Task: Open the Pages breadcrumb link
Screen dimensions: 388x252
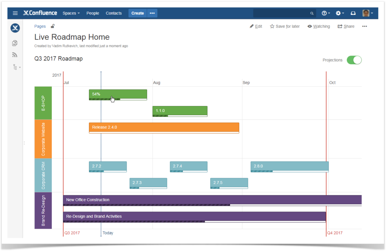Action: (40, 26)
